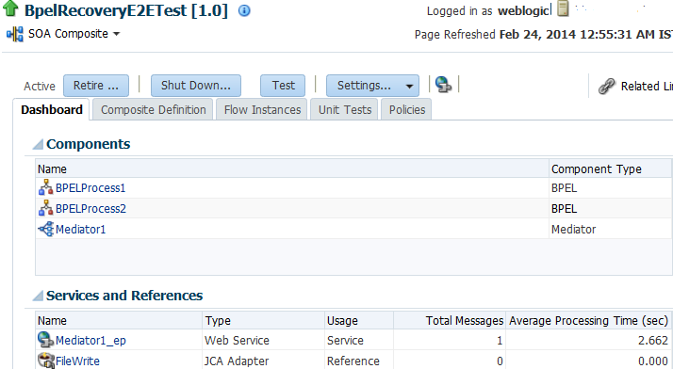Click the SOA Composite icon
This screenshot has height=369, width=673.
15,34
